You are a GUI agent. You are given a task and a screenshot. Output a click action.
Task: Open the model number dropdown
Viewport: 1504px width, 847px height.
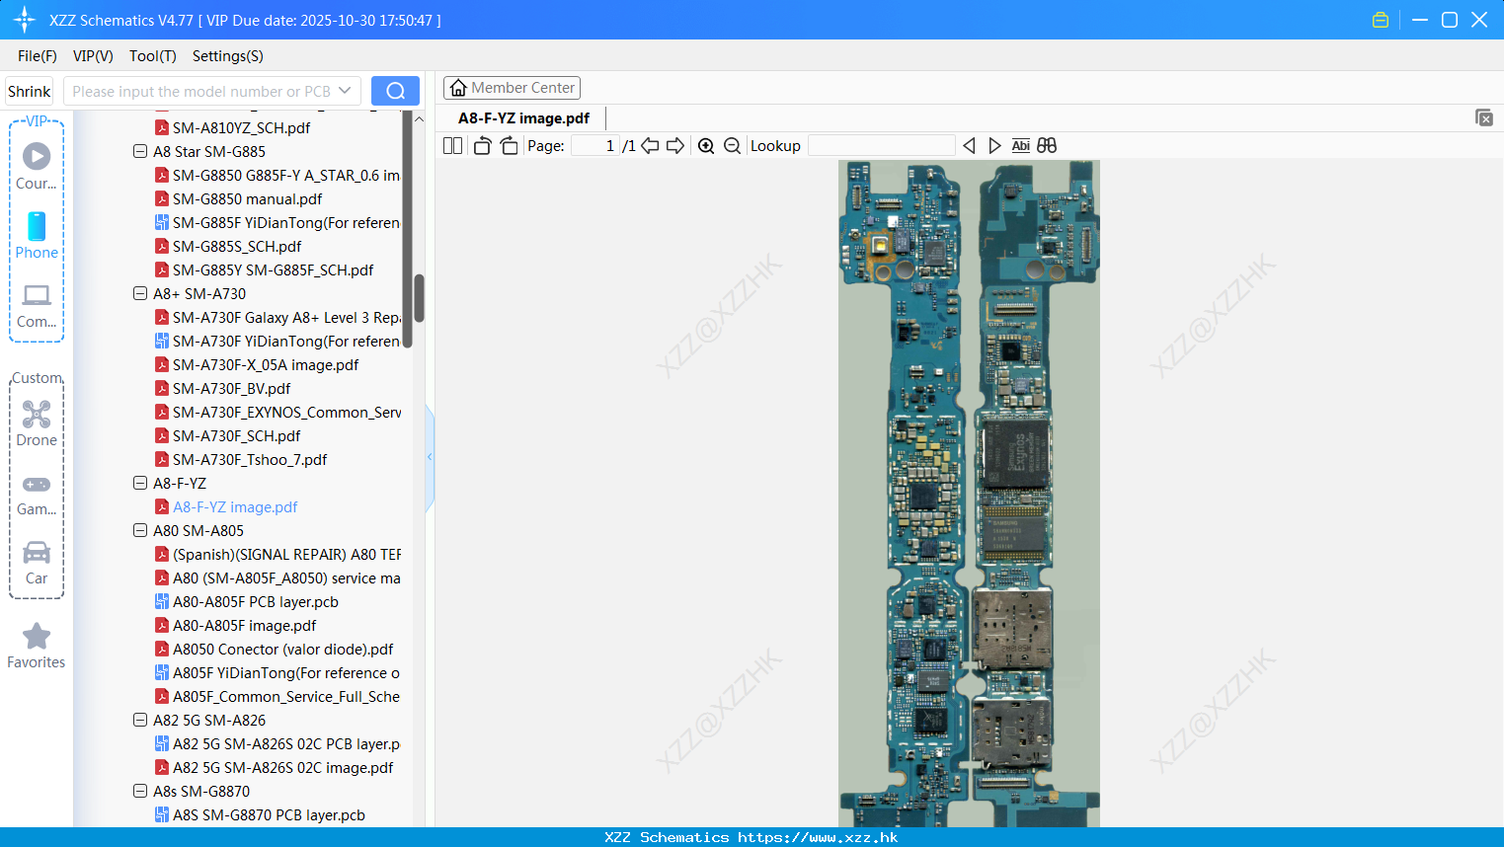pyautogui.click(x=345, y=91)
